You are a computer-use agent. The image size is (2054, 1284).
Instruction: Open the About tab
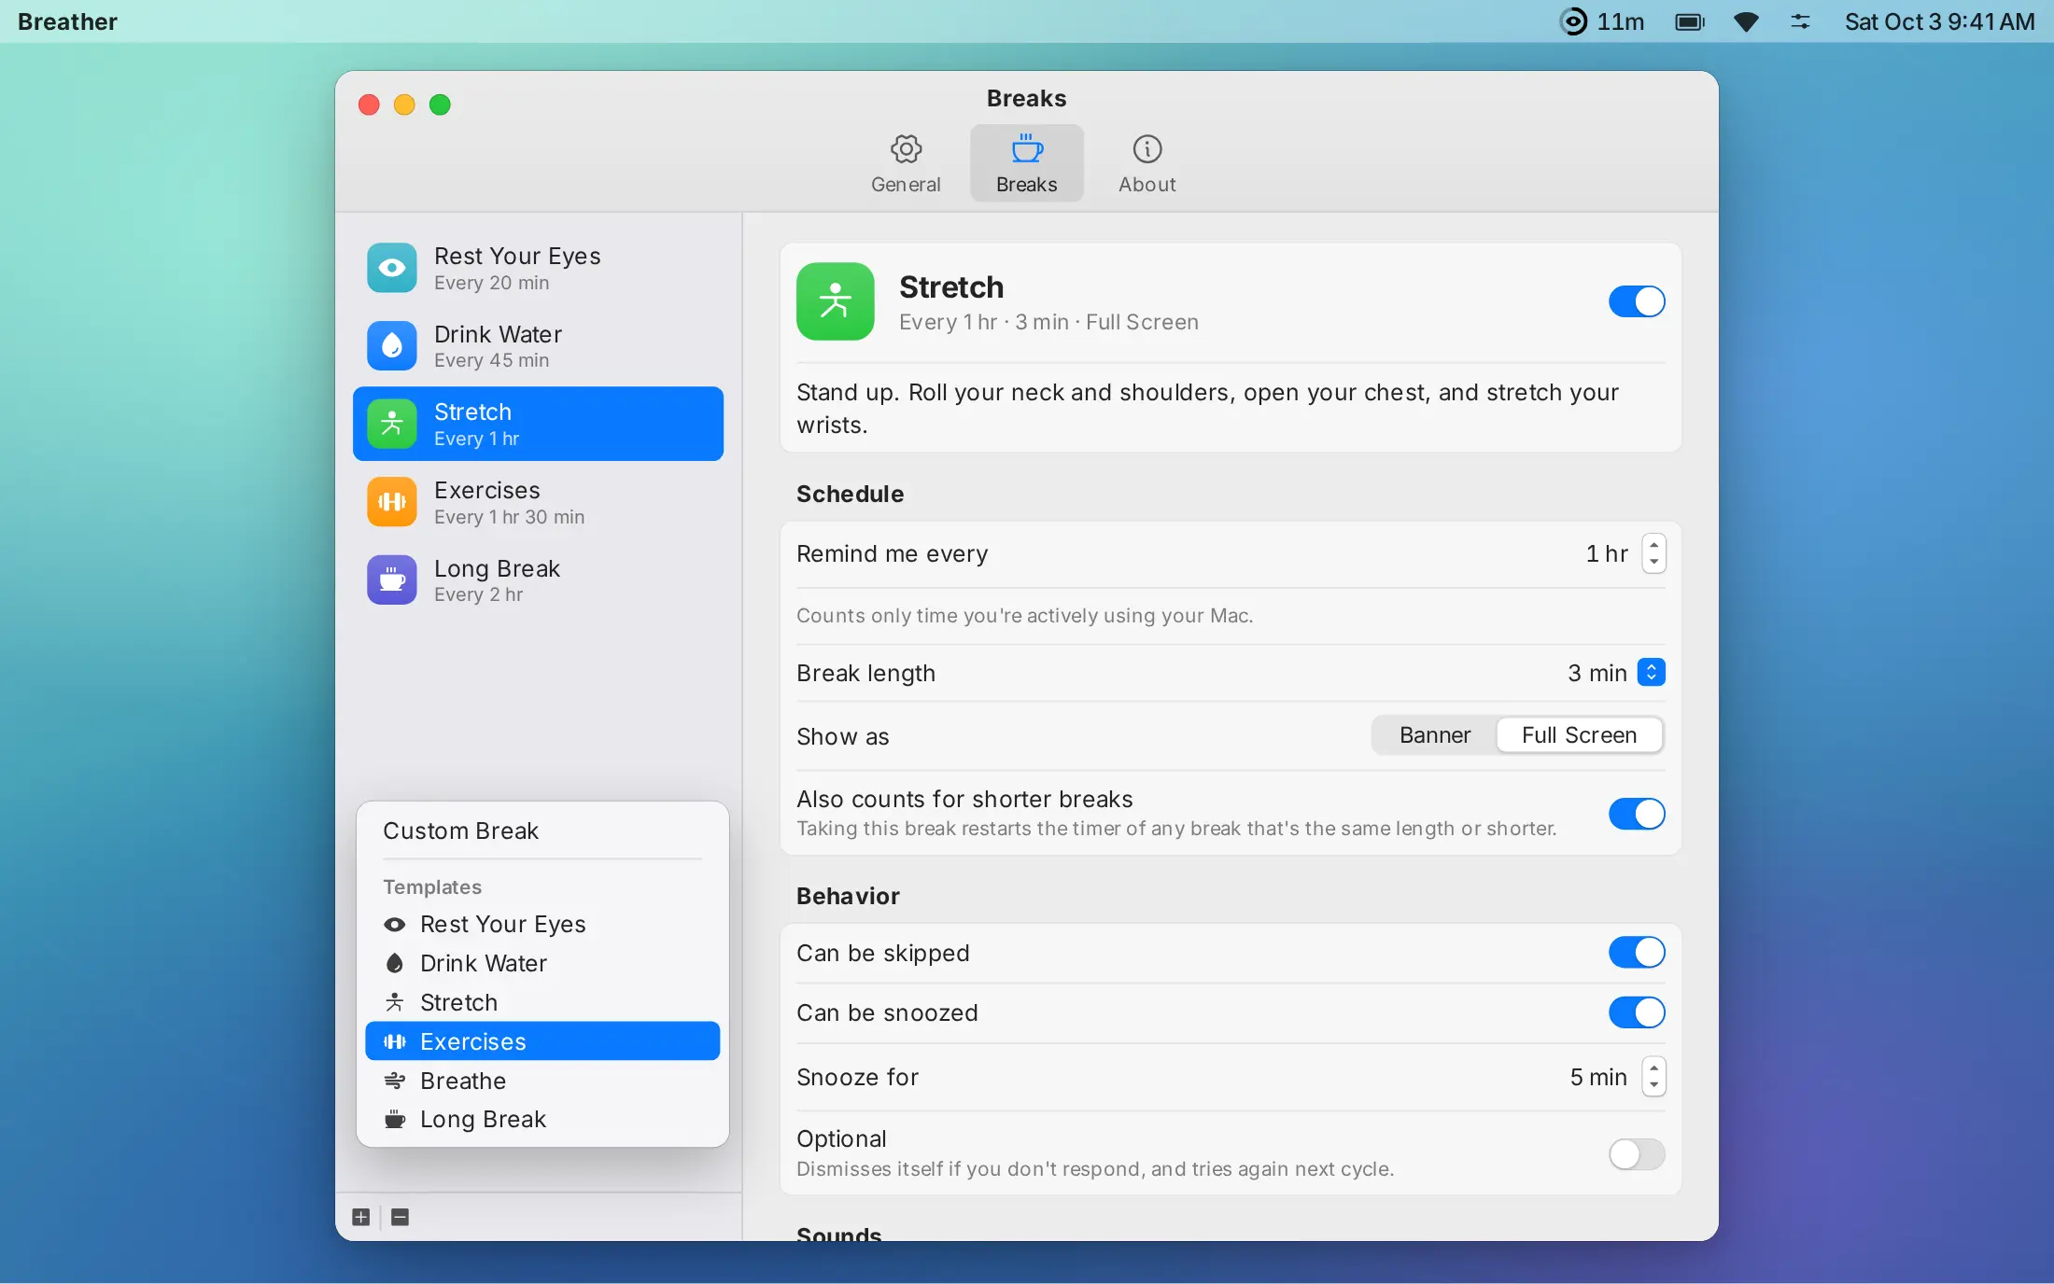point(1147,163)
